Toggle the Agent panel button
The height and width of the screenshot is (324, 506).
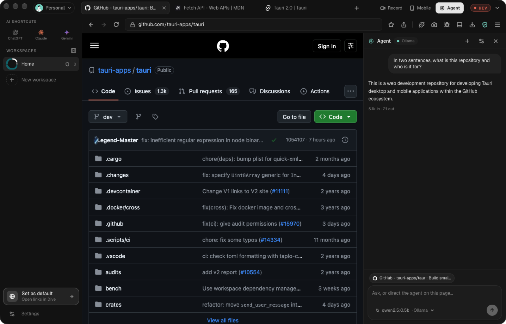tap(450, 8)
